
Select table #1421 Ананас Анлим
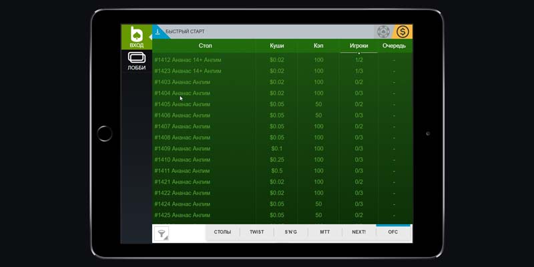(282, 182)
